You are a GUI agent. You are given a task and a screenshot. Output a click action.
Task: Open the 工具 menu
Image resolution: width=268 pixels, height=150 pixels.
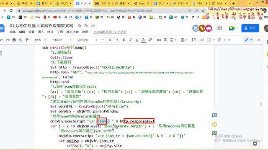tap(60, 32)
